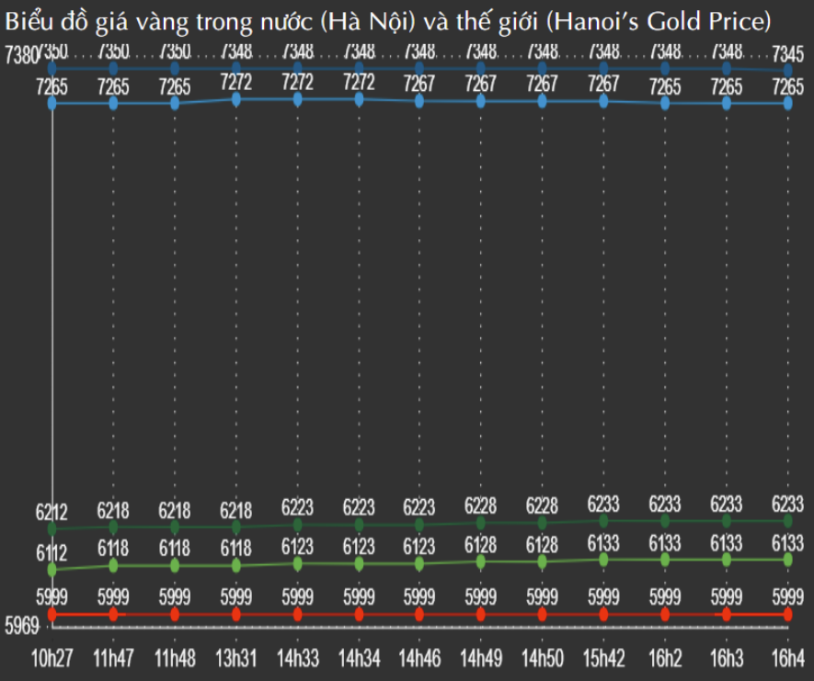Click the red 5999 point at 16h3
The height and width of the screenshot is (681, 814).
(x=727, y=613)
